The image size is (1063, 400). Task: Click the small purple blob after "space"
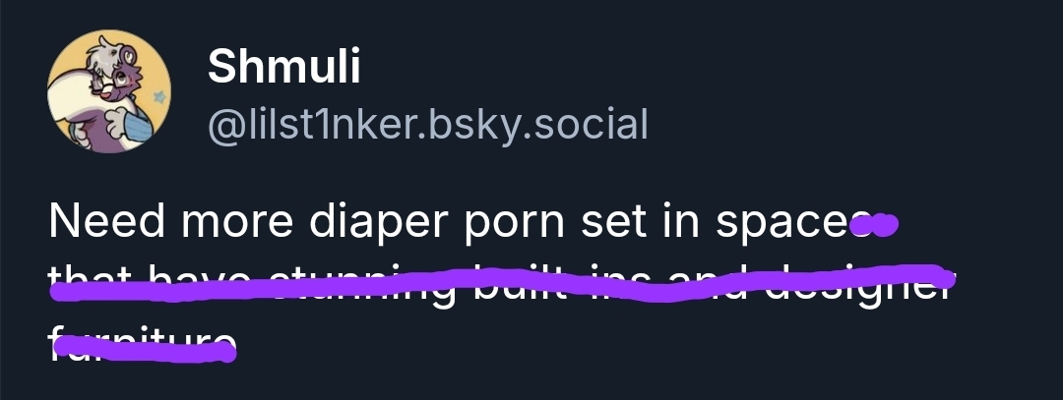pos(874,225)
